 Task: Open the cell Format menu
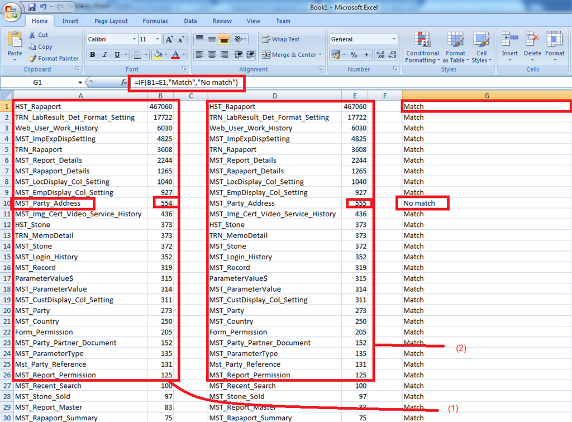555,46
